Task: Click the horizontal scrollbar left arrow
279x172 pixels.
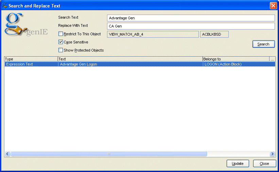Action: pyautogui.click(x=7, y=154)
